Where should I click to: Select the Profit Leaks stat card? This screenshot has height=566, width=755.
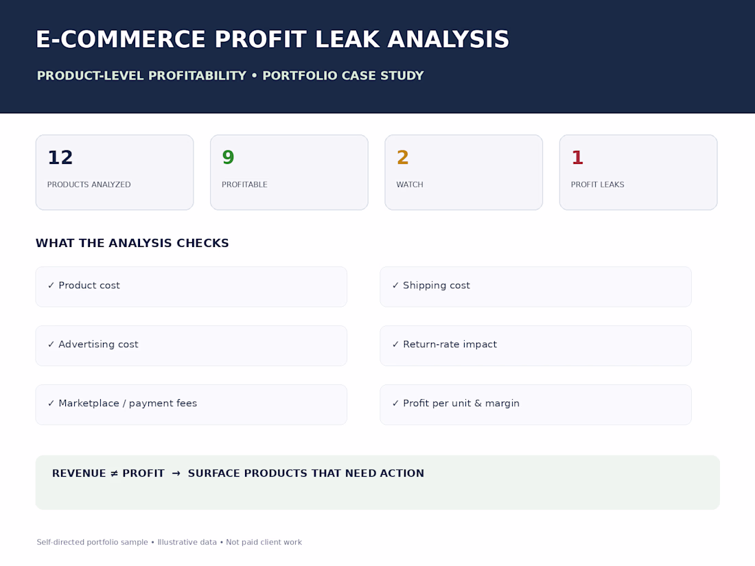638,172
